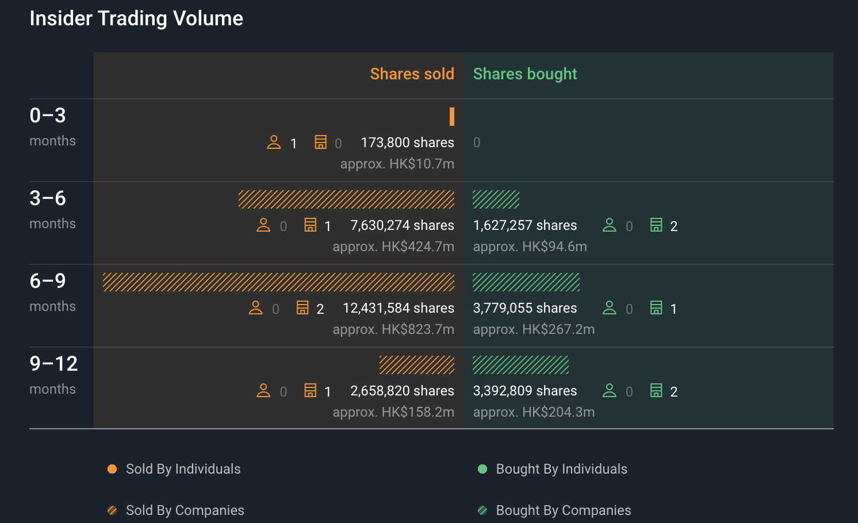Click company seller icon in 6–9 months row
Viewport: 858px width, 523px height.
click(302, 307)
